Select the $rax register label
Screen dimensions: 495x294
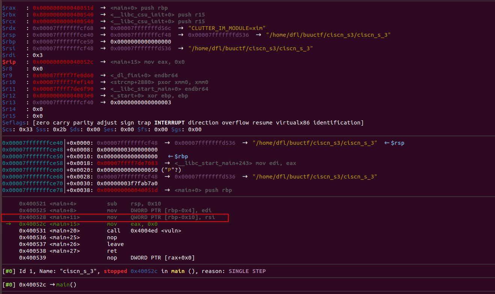(9, 8)
